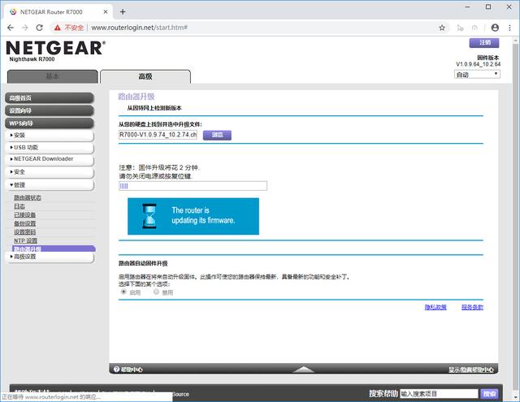Viewport: 520px width, 402px height.
Task: Click the 从因特网上检测新版本 text
Action: (154, 108)
